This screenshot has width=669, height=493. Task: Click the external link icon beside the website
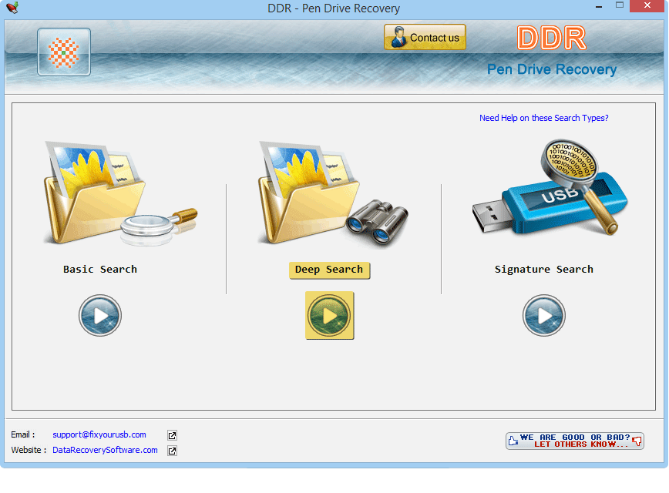pos(172,451)
